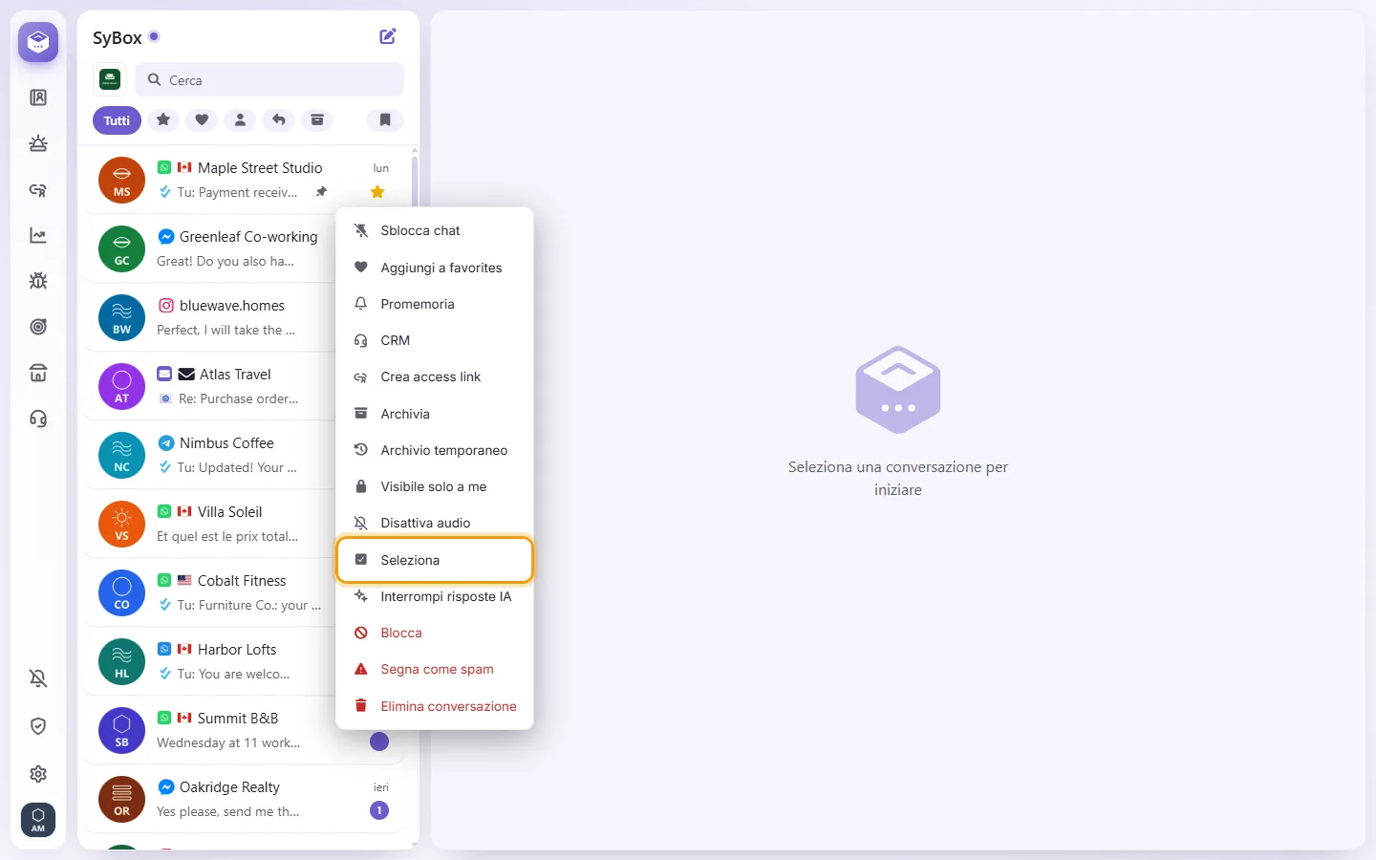Click Archivia in the context menu
1376x860 pixels.
tap(435, 414)
